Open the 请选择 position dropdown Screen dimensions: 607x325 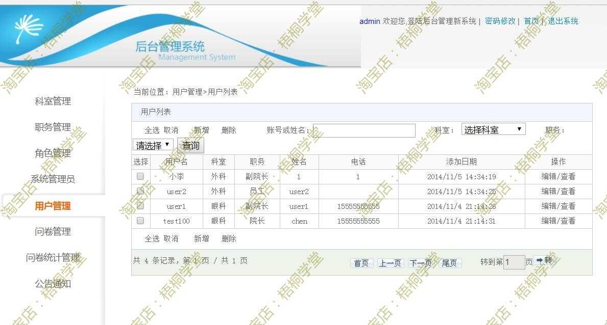pos(153,145)
